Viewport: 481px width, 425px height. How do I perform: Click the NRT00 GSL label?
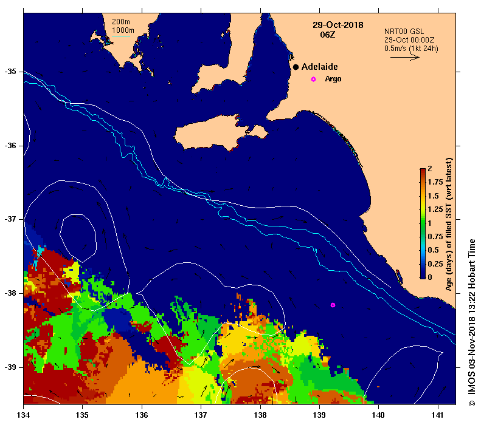(x=404, y=32)
